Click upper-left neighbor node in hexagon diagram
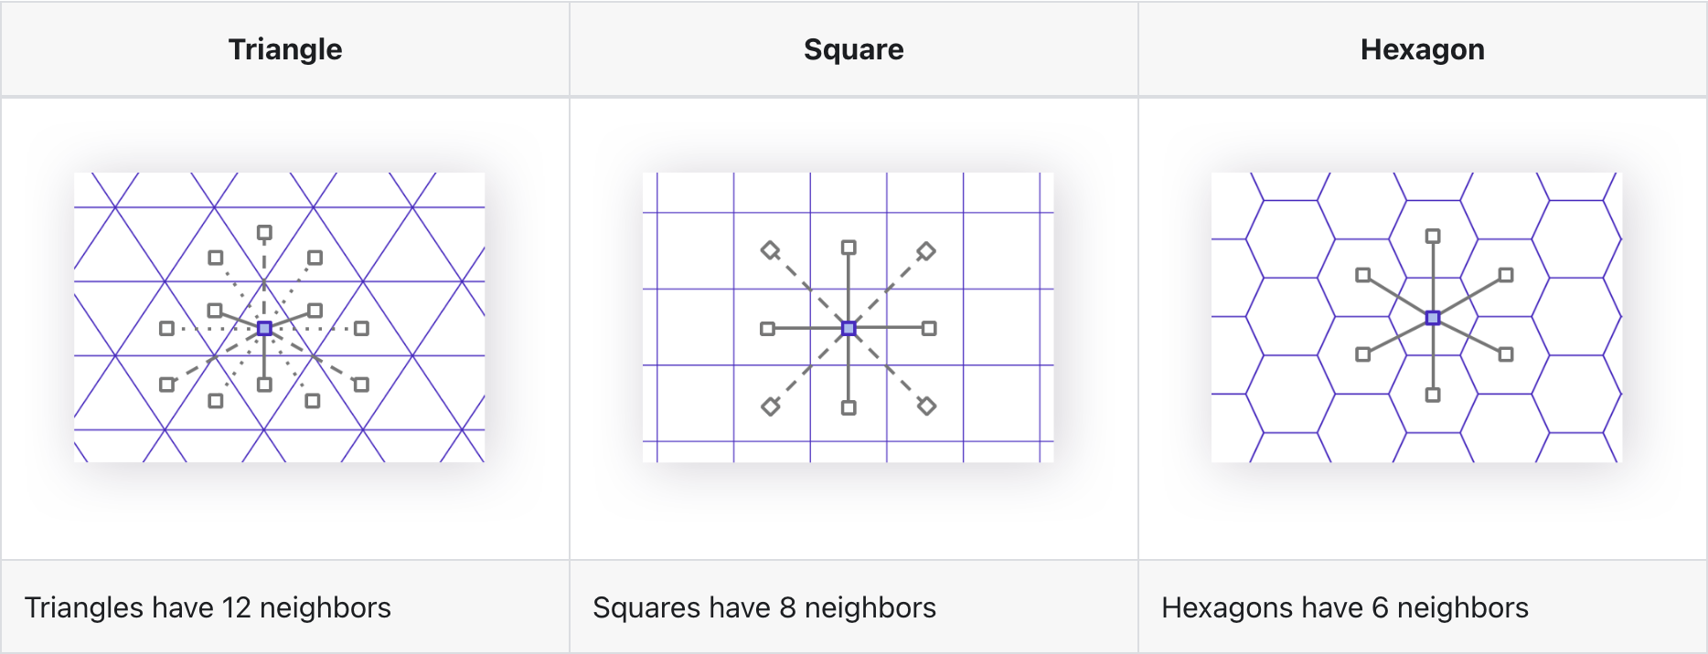The width and height of the screenshot is (1708, 654). (1363, 275)
